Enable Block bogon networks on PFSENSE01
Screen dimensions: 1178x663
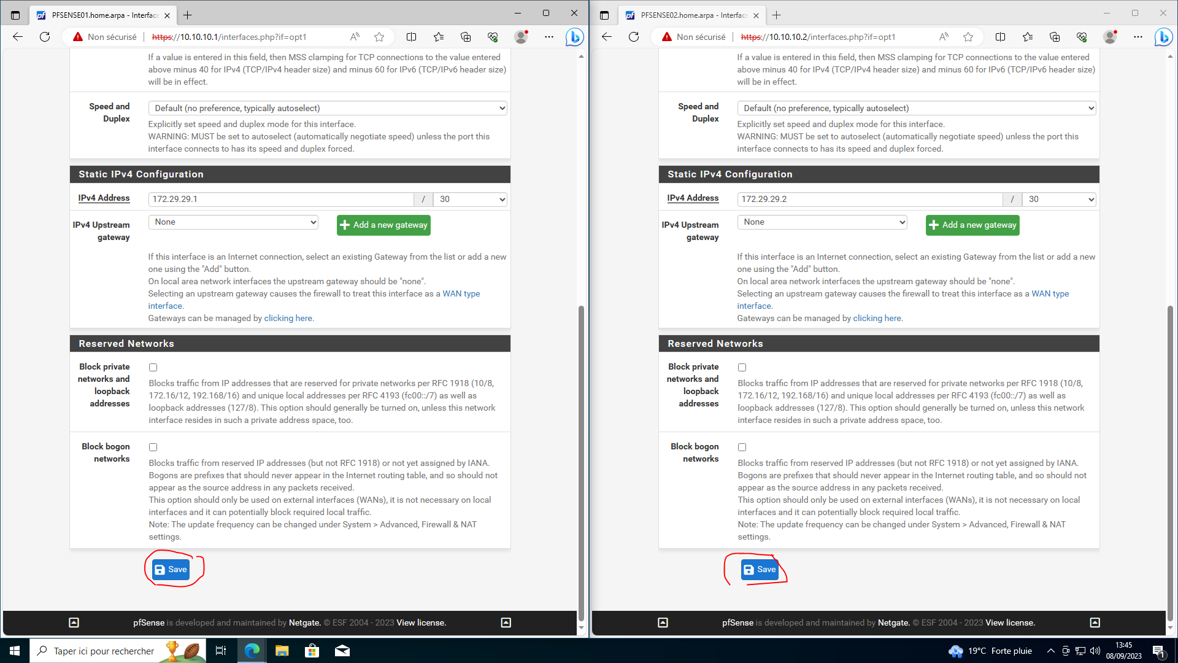(x=153, y=447)
